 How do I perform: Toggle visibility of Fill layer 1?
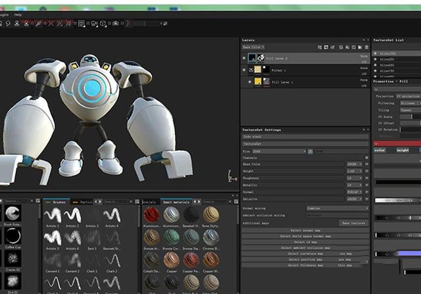coord(250,82)
